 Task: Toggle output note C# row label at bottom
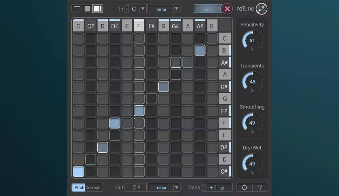click(x=225, y=171)
